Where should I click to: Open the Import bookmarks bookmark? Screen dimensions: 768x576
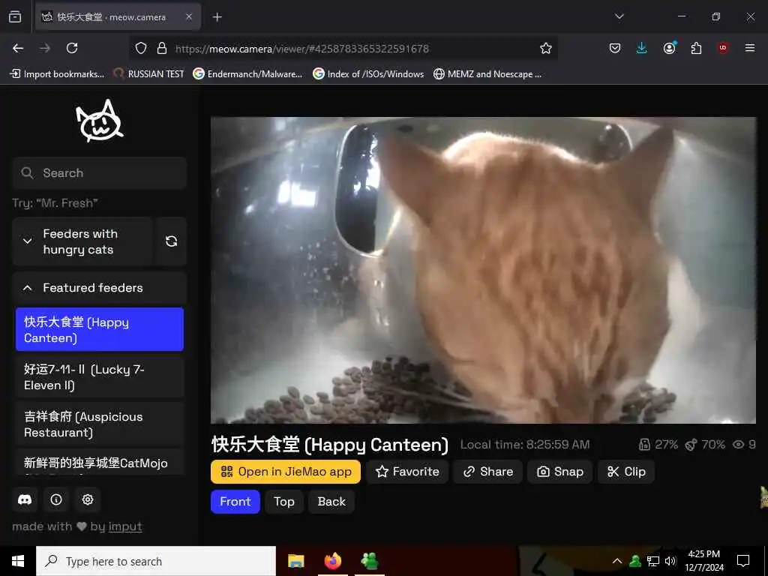[57, 74]
